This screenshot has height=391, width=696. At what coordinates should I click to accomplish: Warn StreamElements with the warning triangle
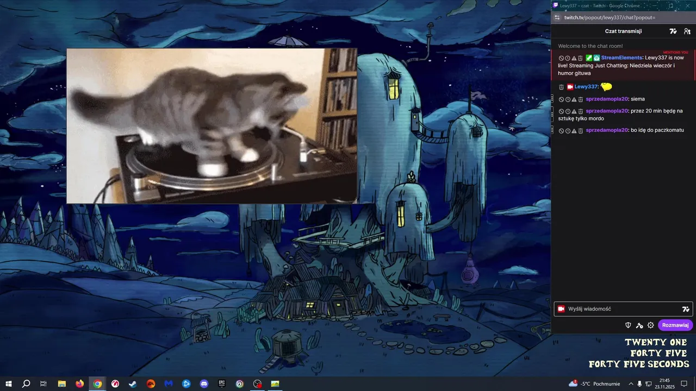[574, 58]
